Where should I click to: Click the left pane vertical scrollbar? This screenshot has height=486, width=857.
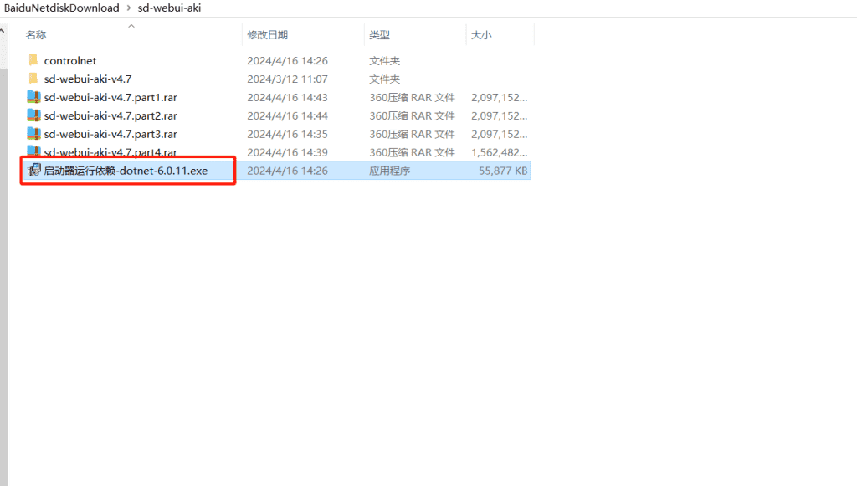(3, 251)
